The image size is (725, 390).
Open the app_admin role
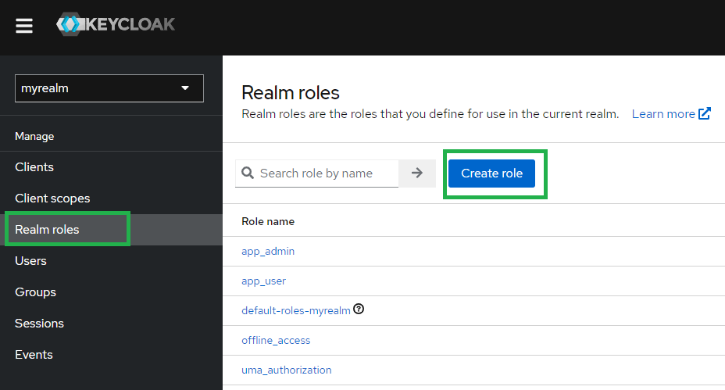tap(268, 251)
